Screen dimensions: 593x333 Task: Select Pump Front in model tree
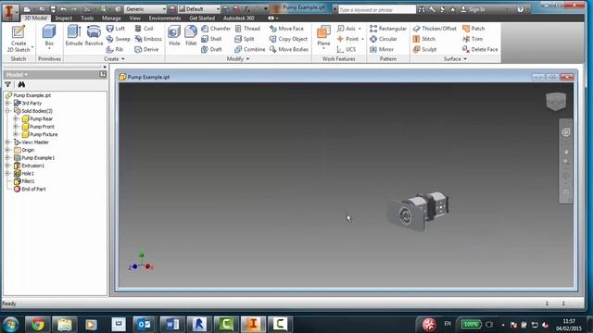pos(42,127)
